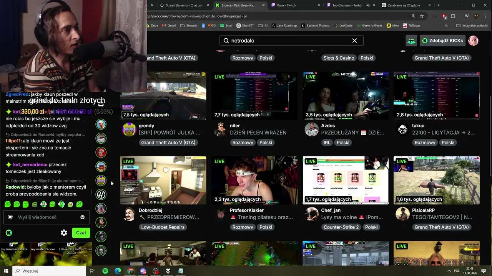Expand the Backend Projects bookmark folder
492x276 pixels.
coord(315,26)
